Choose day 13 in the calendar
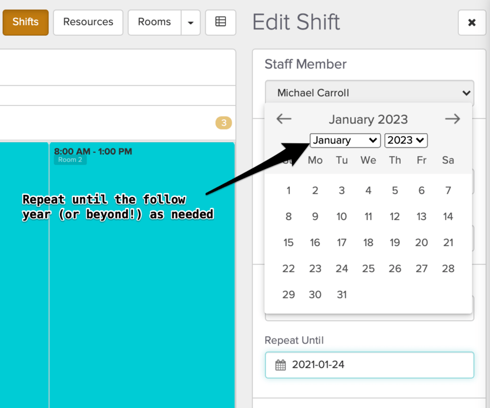 421,216
